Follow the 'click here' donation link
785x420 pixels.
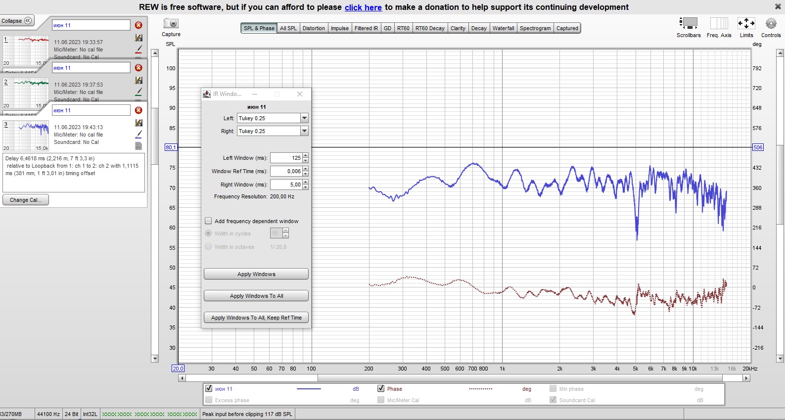[x=363, y=7]
